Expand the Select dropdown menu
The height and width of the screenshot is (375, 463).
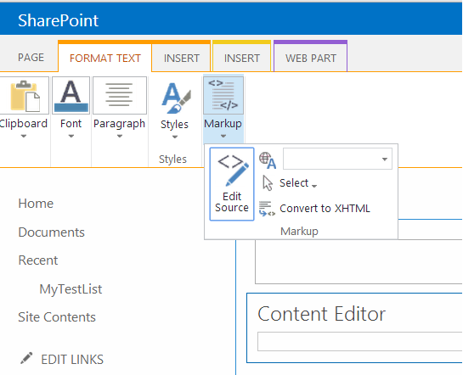pyautogui.click(x=314, y=186)
